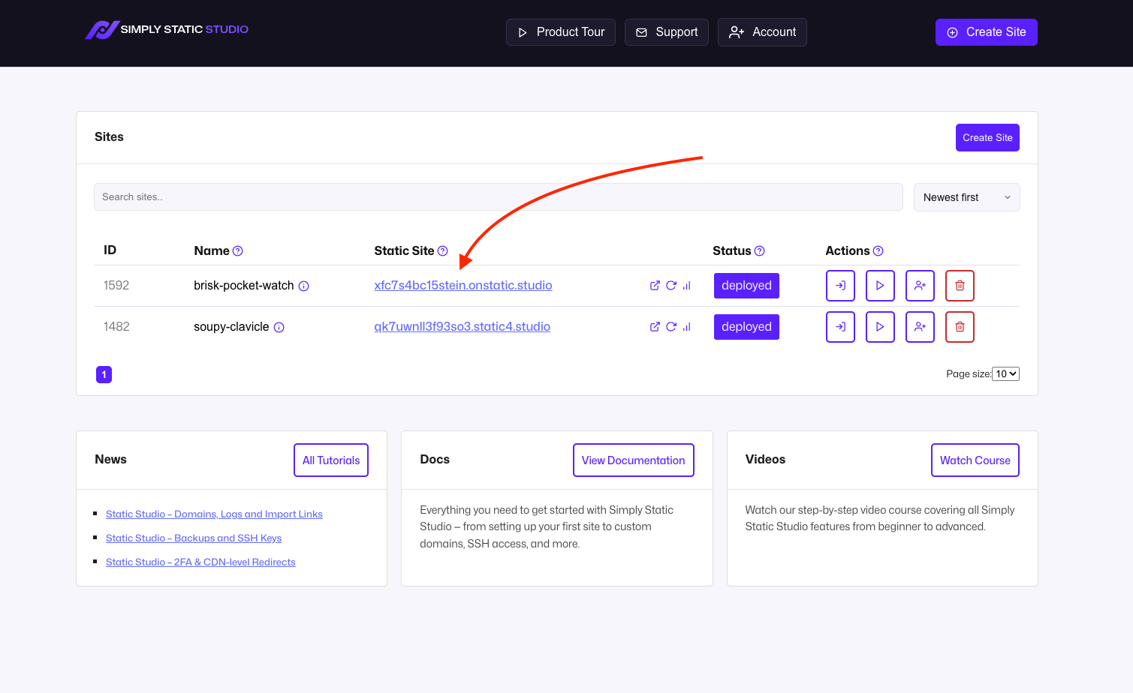Click refresh icon for soupy-clavicle site
Screen dimensions: 1133x693
click(671, 327)
